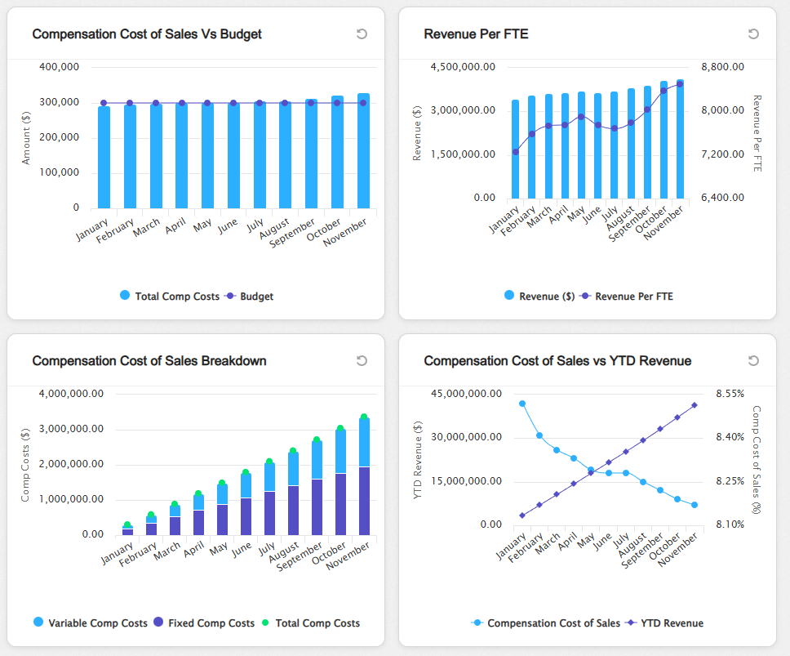Click the refresh icon on Revenue Per FTE
This screenshot has height=656, width=790.
click(753, 33)
